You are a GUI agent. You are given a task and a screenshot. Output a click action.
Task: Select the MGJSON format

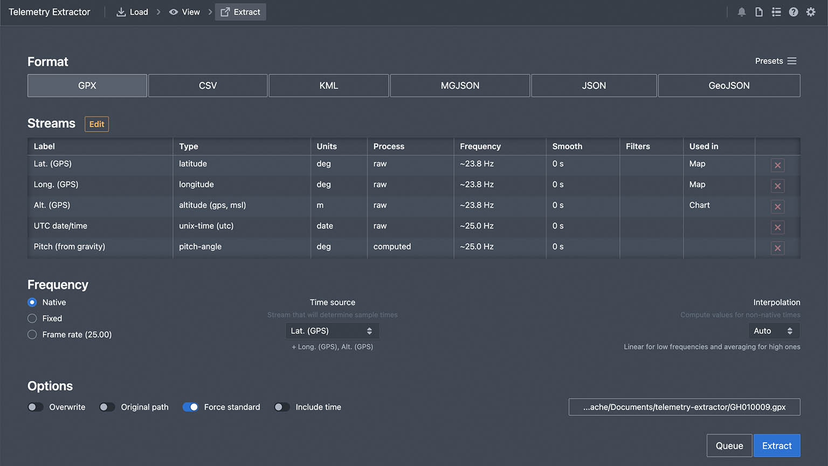460,86
